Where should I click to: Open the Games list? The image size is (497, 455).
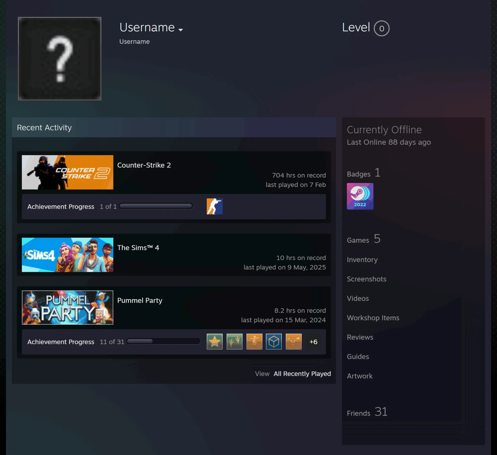pyautogui.click(x=363, y=239)
